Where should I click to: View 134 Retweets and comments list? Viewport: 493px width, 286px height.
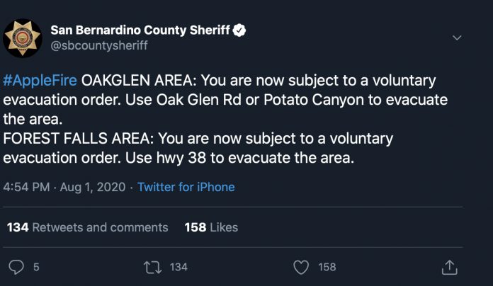87,227
